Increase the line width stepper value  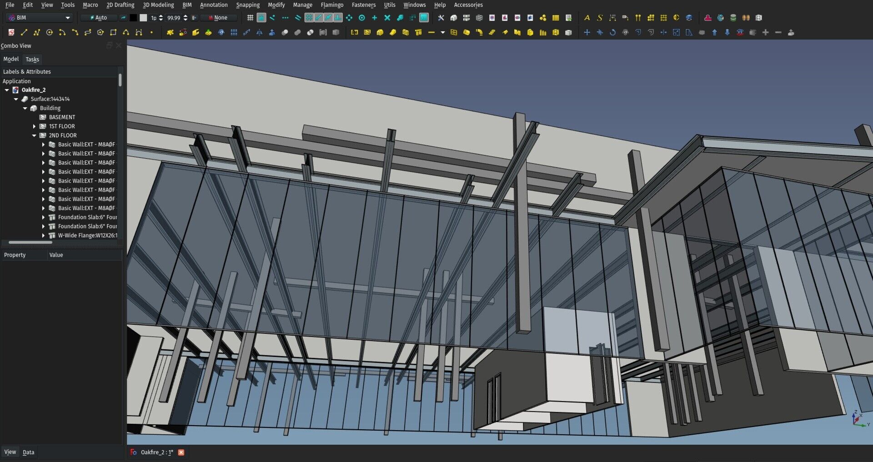click(161, 16)
